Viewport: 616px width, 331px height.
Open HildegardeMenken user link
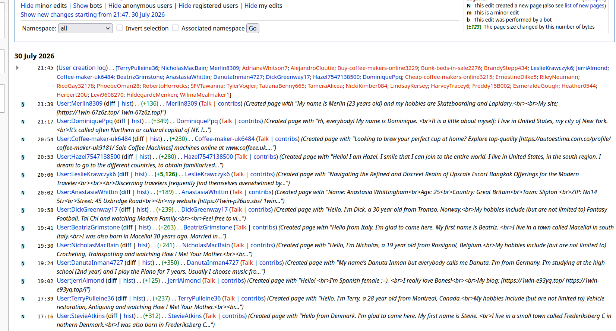(152, 94)
